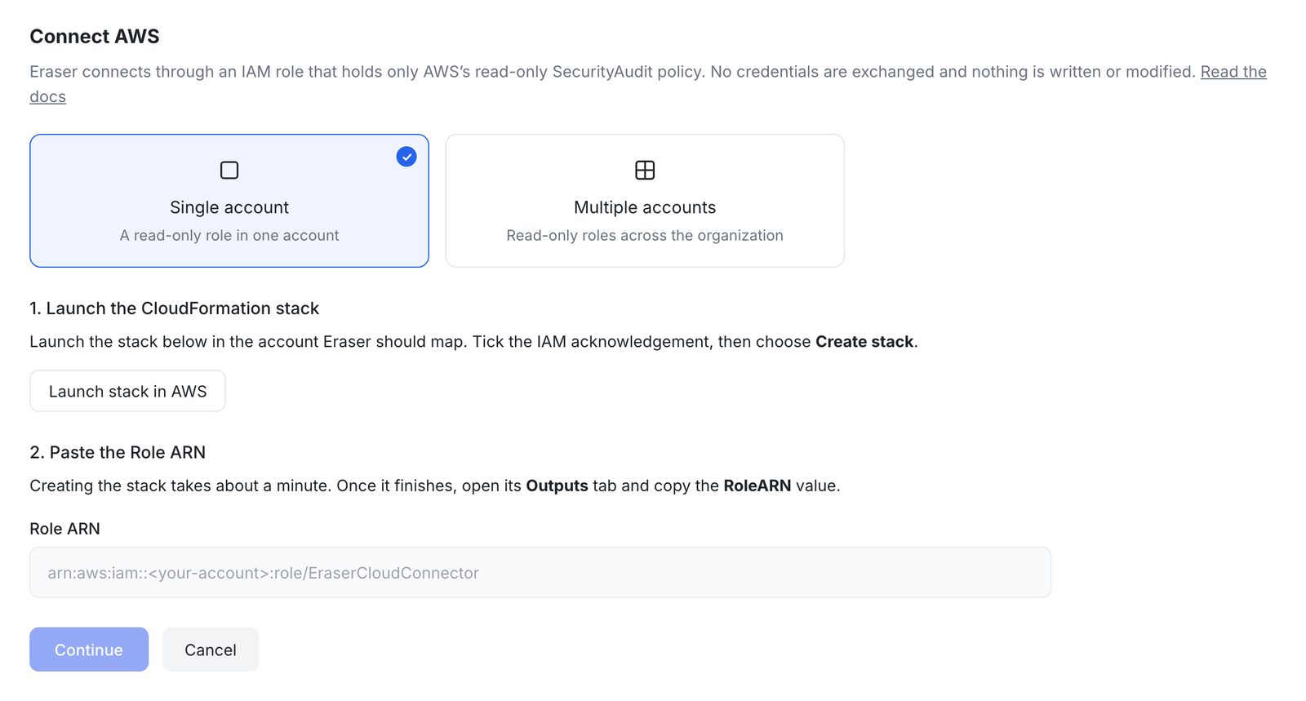Screen dimensions: 1306x701
Task: Open the Read the docs link
Action: point(1233,72)
